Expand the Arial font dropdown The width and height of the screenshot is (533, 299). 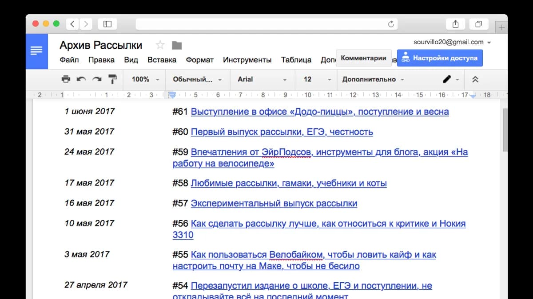point(262,79)
